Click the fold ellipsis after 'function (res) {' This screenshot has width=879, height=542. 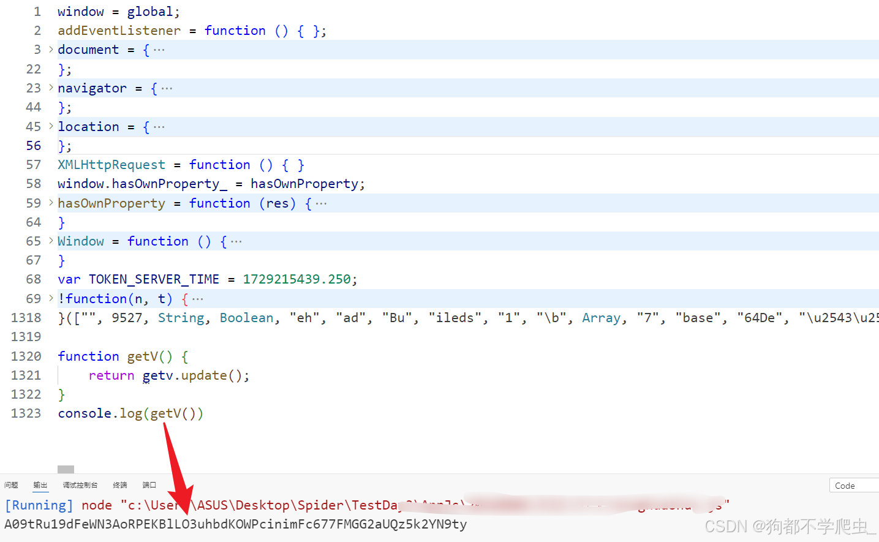(321, 203)
